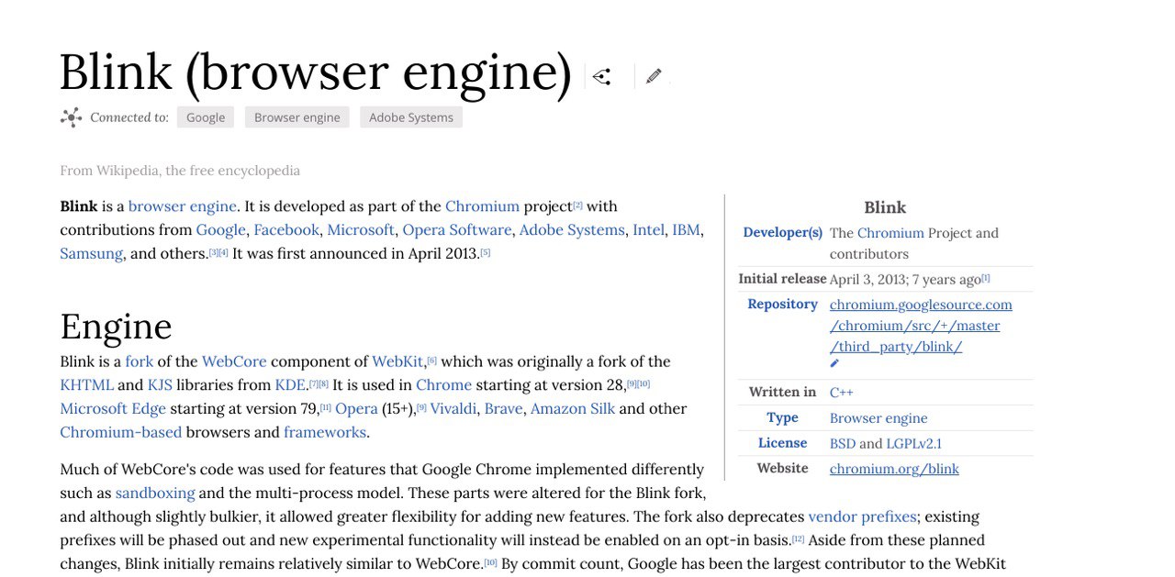Click 'From Wikipedia, the free encyclopedia' text

click(180, 171)
